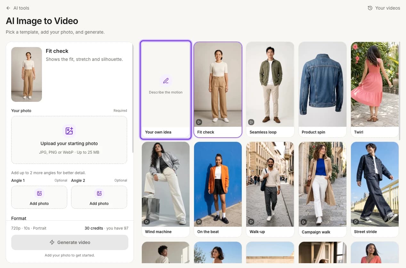Click the back arrow next to AI tools
This screenshot has height=268, width=406.
point(8,8)
